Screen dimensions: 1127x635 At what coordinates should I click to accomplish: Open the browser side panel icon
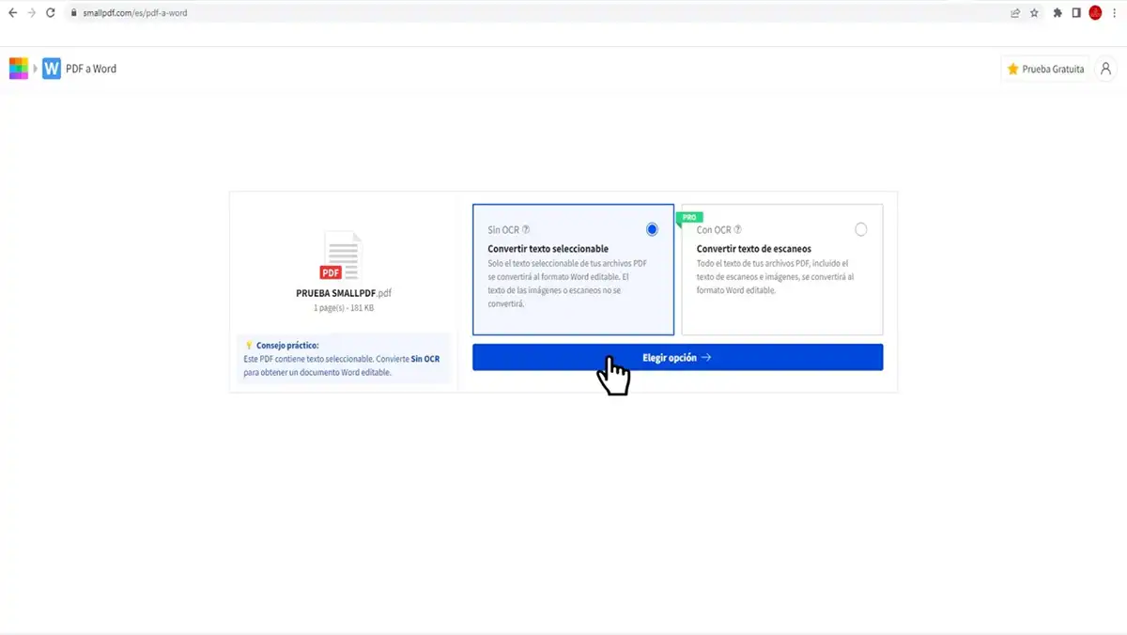[x=1076, y=13]
